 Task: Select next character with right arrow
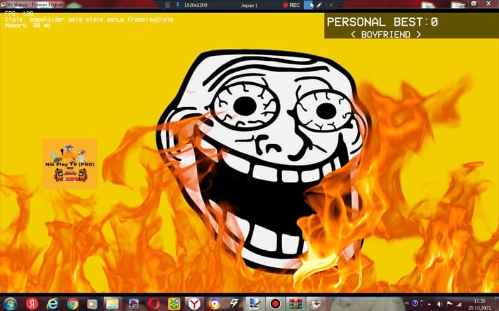click(x=419, y=34)
